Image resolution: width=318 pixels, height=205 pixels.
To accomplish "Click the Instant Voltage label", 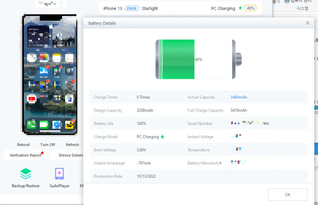I will (x=200, y=137).
